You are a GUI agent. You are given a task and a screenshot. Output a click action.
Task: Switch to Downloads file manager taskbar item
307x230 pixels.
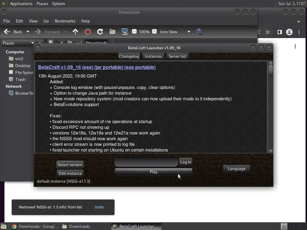point(76,226)
